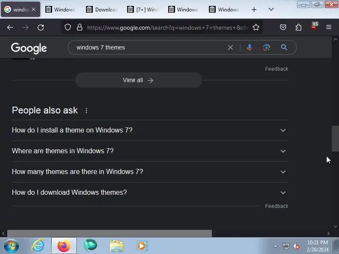Click the vertical scrollbar thumb
339x254 pixels.
(x=335, y=138)
